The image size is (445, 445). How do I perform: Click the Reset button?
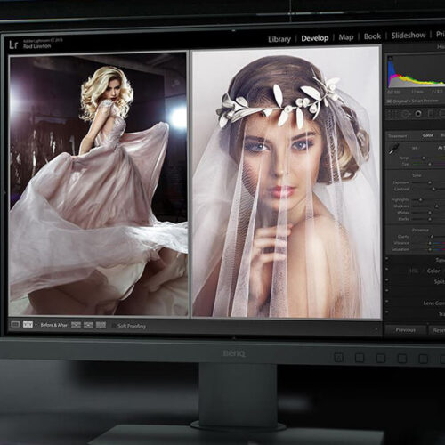pyautogui.click(x=437, y=330)
